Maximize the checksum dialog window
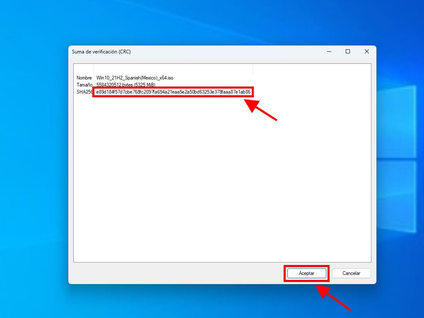Viewport: 424px width, 318px height. (348, 51)
